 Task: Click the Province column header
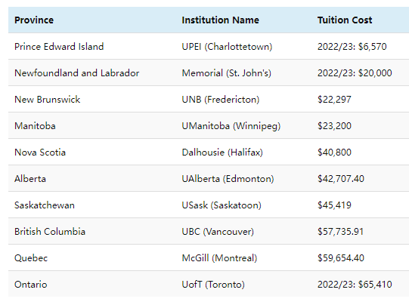pyautogui.click(x=34, y=20)
